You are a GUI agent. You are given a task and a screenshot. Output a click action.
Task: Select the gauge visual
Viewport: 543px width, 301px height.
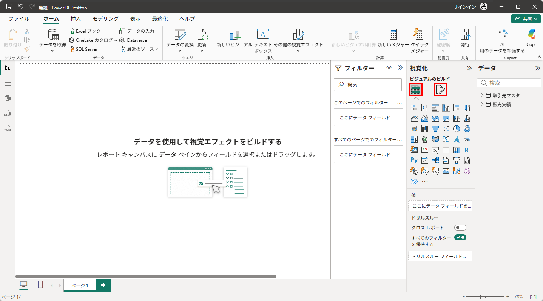467,139
